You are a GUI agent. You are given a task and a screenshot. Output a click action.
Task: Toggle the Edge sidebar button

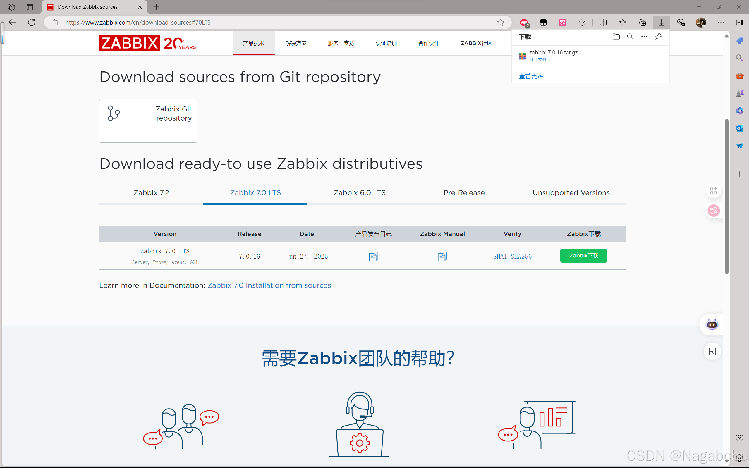739,22
